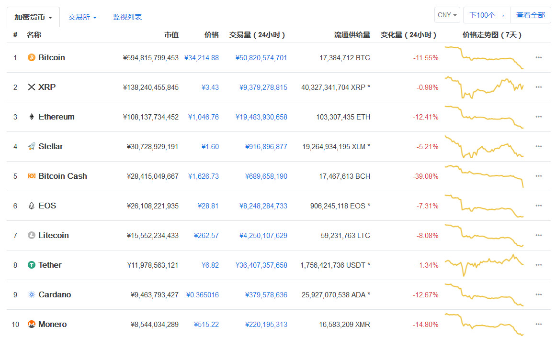Click Cardano price ¥0.365016
This screenshot has height=337, width=556.
pos(203,295)
